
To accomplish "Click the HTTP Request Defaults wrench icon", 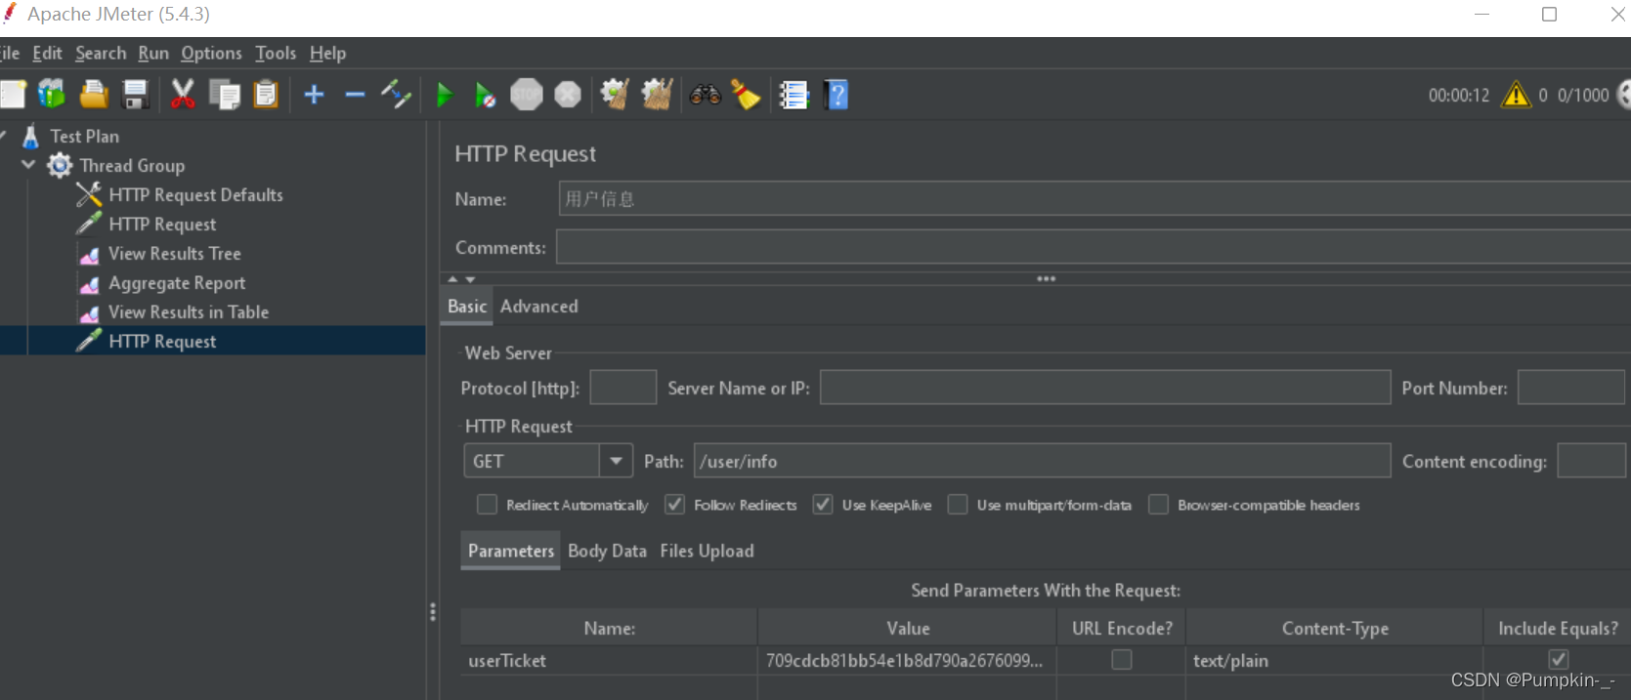I will (89, 194).
